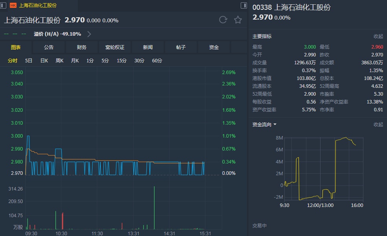387x236 pixels.
Task: Click the 振幅 value 1.35%
Action: (x=376, y=71)
